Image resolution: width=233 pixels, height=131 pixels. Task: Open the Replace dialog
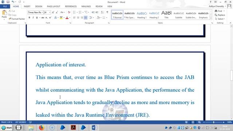point(220,15)
